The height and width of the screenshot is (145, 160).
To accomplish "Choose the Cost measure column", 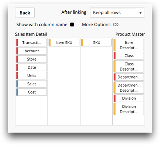I will [x=32, y=92].
